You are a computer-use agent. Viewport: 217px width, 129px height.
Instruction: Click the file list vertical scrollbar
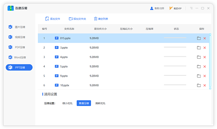[210, 61]
